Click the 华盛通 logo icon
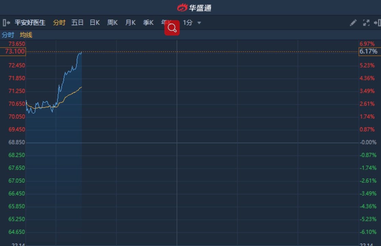This screenshot has height=246, width=381. point(182,8)
